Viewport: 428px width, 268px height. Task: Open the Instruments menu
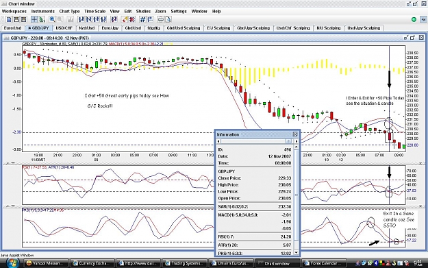[x=43, y=11]
